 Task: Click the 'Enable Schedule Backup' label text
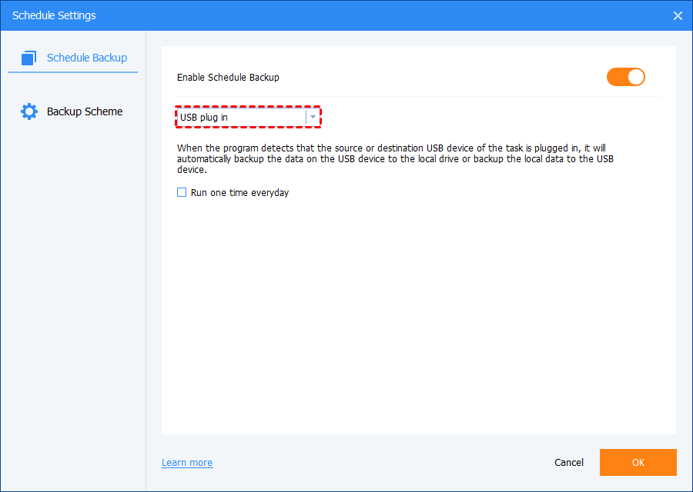(x=228, y=78)
